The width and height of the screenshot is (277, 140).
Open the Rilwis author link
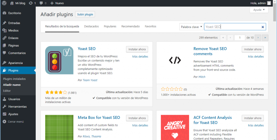(86, 136)
